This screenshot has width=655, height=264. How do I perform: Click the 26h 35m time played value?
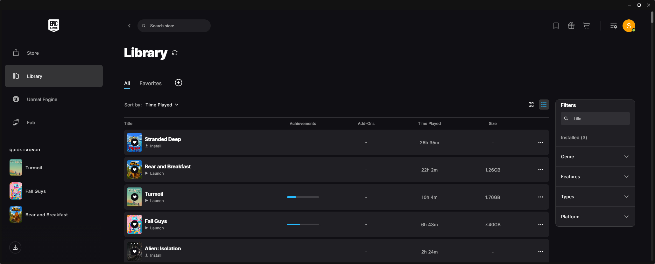pyautogui.click(x=429, y=143)
